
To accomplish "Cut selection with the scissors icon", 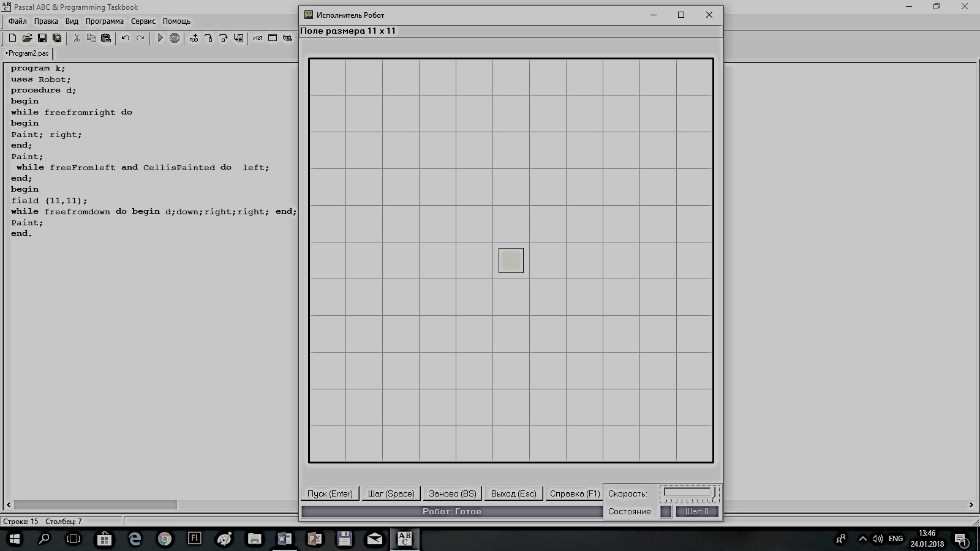I will tap(77, 38).
